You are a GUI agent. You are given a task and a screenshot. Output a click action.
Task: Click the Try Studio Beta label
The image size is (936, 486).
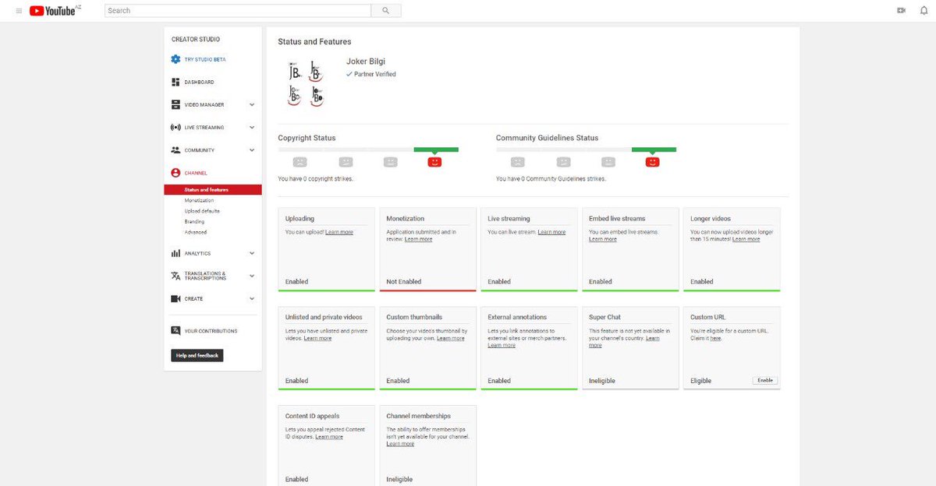coord(205,59)
